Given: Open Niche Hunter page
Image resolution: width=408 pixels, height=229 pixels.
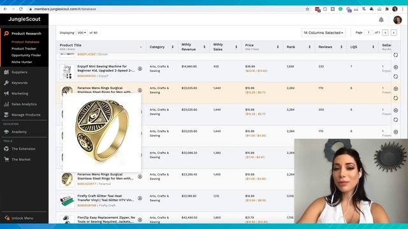Looking at the screenshot, I should click(x=22, y=62).
